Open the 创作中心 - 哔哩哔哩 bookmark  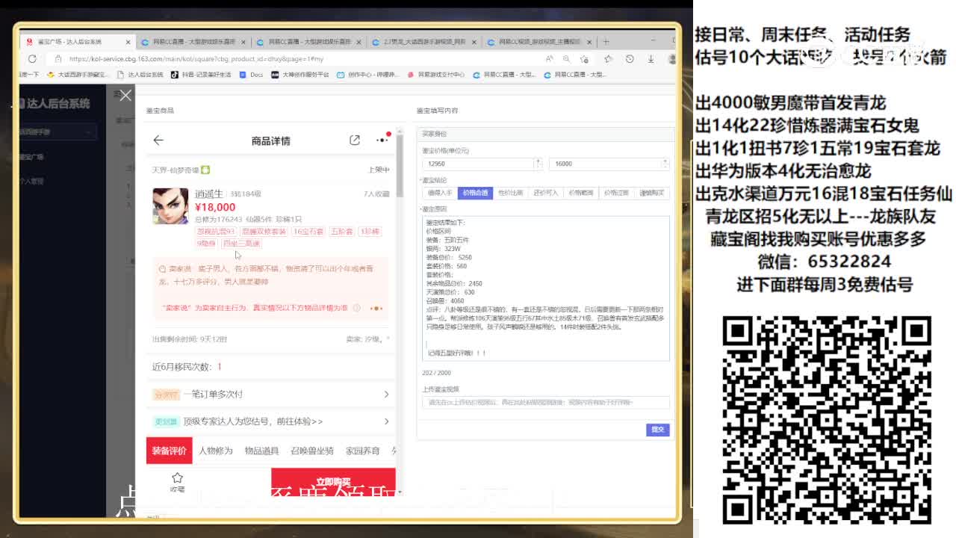coord(370,75)
